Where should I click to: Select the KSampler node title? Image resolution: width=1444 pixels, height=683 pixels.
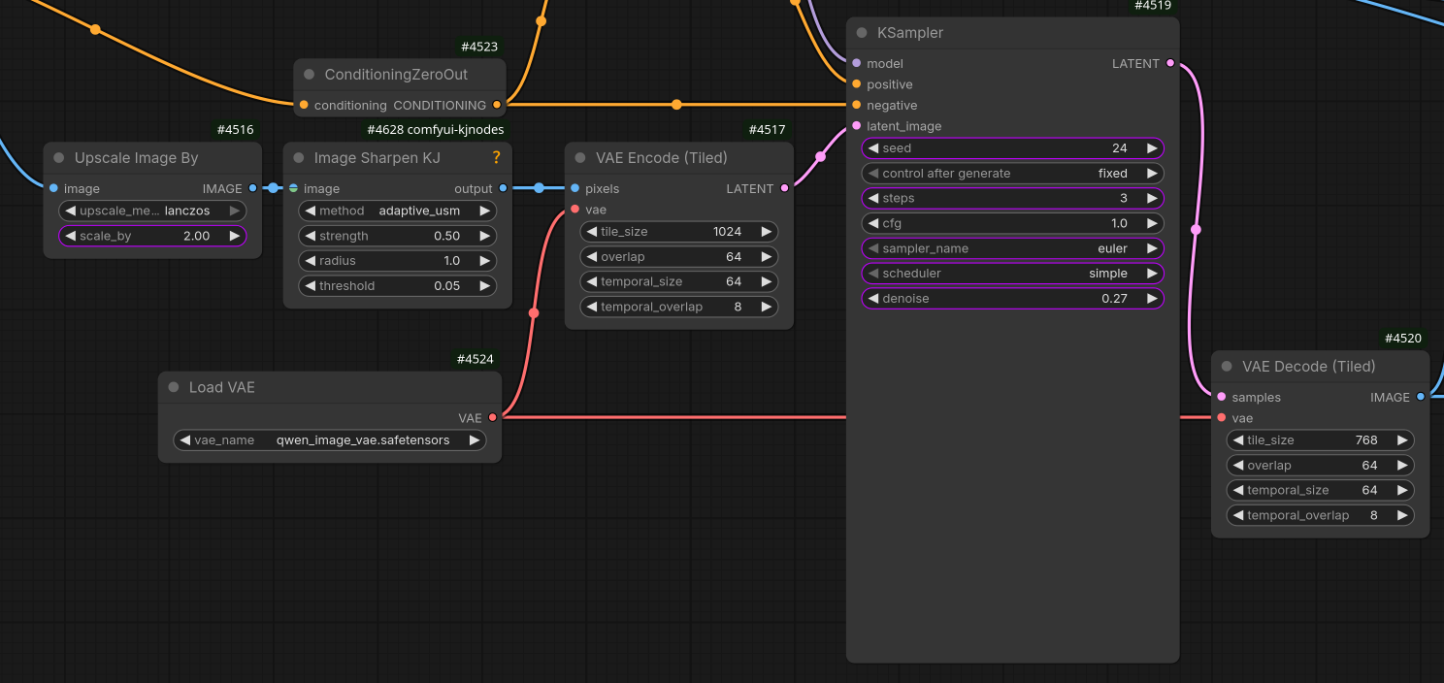point(910,33)
